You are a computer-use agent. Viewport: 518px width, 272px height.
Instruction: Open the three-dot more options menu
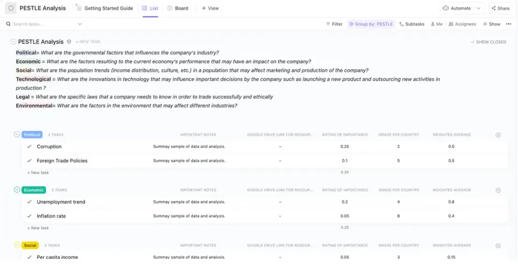pyautogui.click(x=509, y=24)
